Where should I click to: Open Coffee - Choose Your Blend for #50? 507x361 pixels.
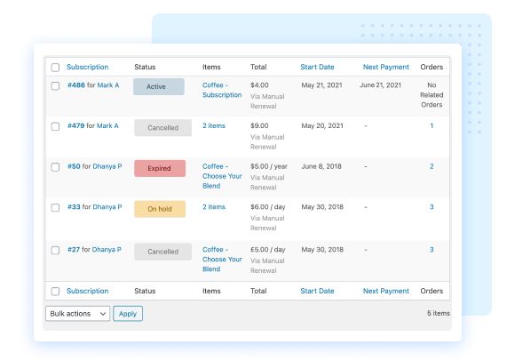(222, 176)
